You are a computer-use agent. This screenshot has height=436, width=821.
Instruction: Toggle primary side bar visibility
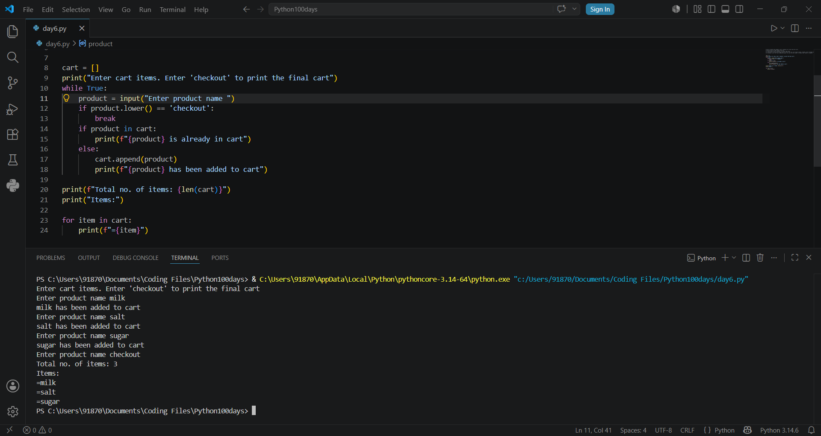[x=712, y=9]
